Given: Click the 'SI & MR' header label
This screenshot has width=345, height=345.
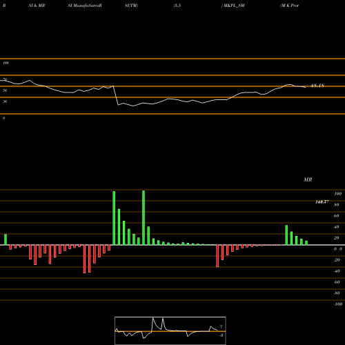Looking at the screenshot, I should click(37, 6).
